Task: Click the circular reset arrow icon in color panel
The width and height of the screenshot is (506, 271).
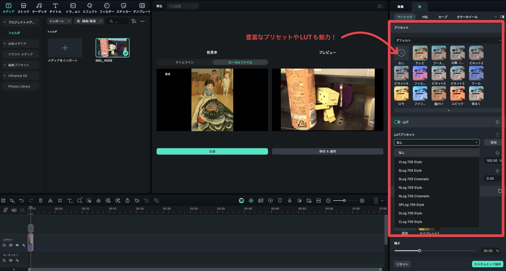Action: pos(500,191)
